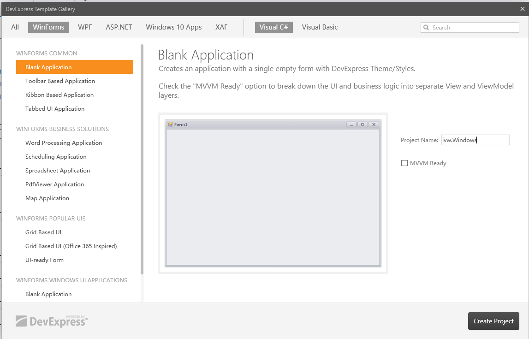529x339 pixels.
Task: Click the DevExpress logo
Action: [x=52, y=321]
